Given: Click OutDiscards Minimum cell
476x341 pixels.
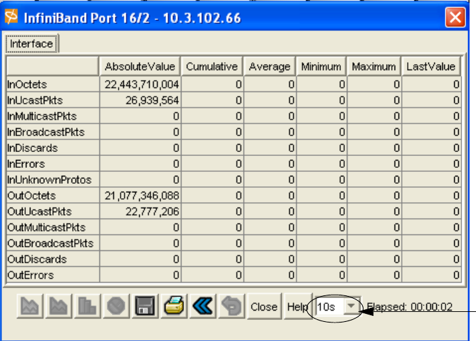Looking at the screenshot, I should tap(322, 259).
